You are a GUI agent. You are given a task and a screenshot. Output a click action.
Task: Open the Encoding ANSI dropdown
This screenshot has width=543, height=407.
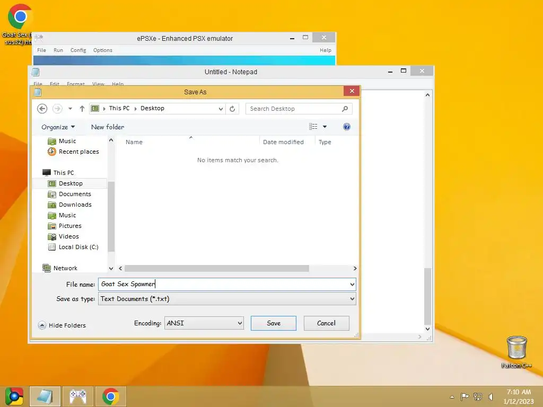[x=204, y=323]
